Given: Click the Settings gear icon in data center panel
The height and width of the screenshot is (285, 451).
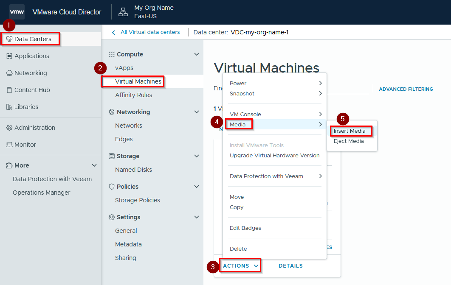Looking at the screenshot, I should pyautogui.click(x=112, y=217).
